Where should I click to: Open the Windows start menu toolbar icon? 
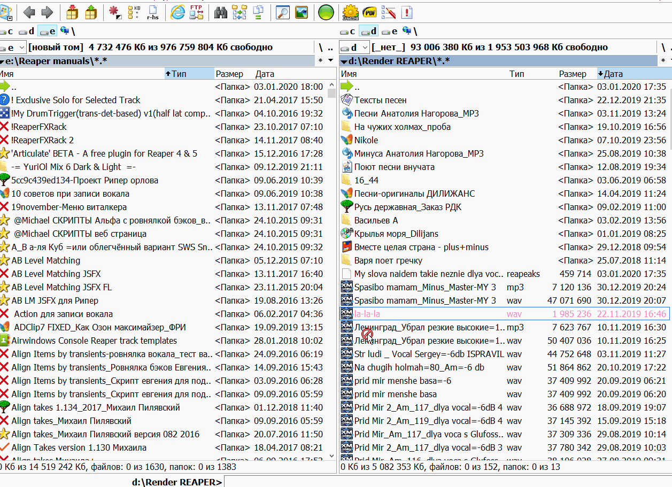pos(6,12)
